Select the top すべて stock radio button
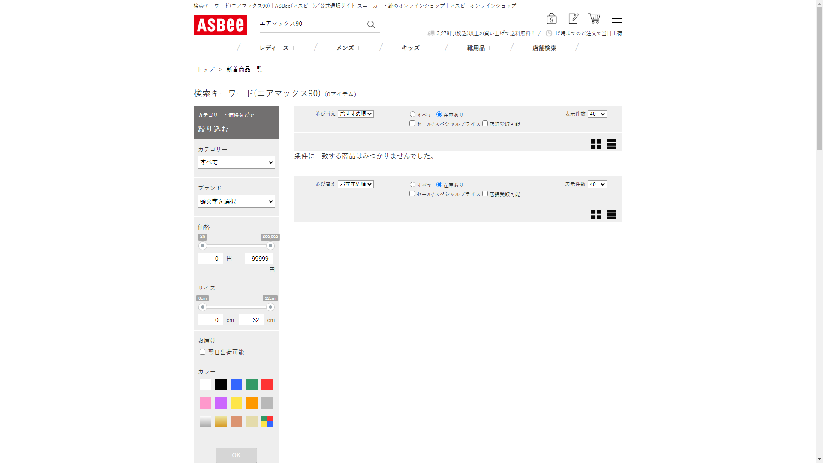The image size is (823, 463). tap(412, 114)
